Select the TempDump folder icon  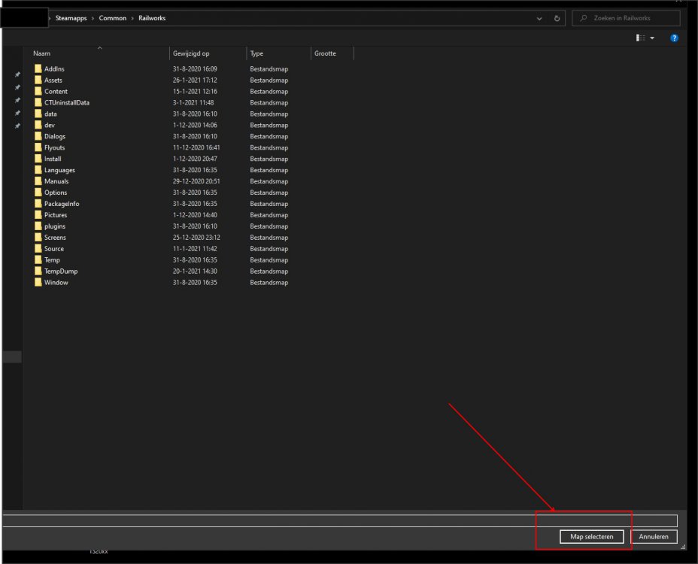(x=38, y=271)
